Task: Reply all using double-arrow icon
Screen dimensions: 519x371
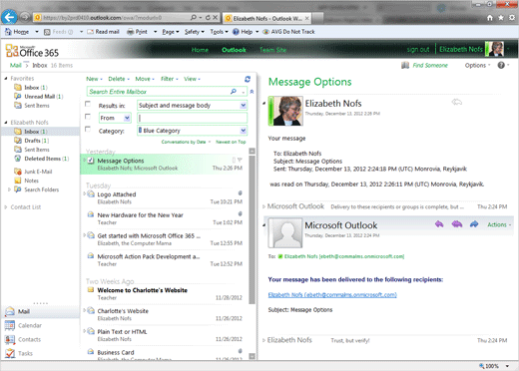Action: tap(457, 224)
